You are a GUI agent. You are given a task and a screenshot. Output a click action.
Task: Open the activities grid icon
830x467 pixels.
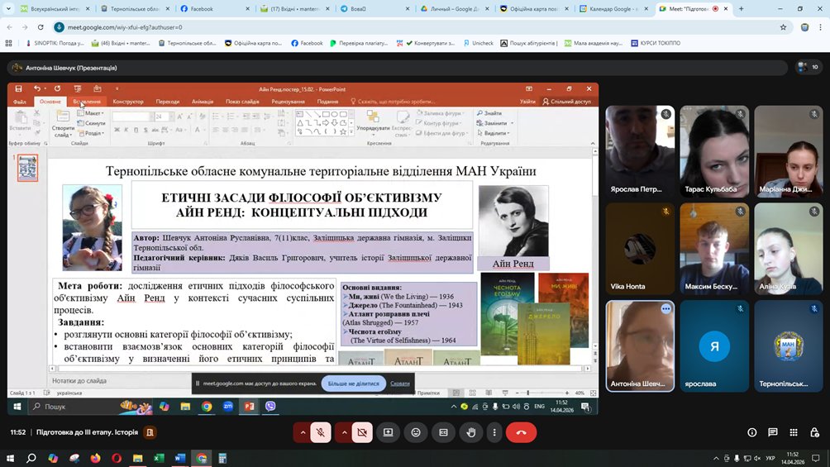pyautogui.click(x=794, y=432)
